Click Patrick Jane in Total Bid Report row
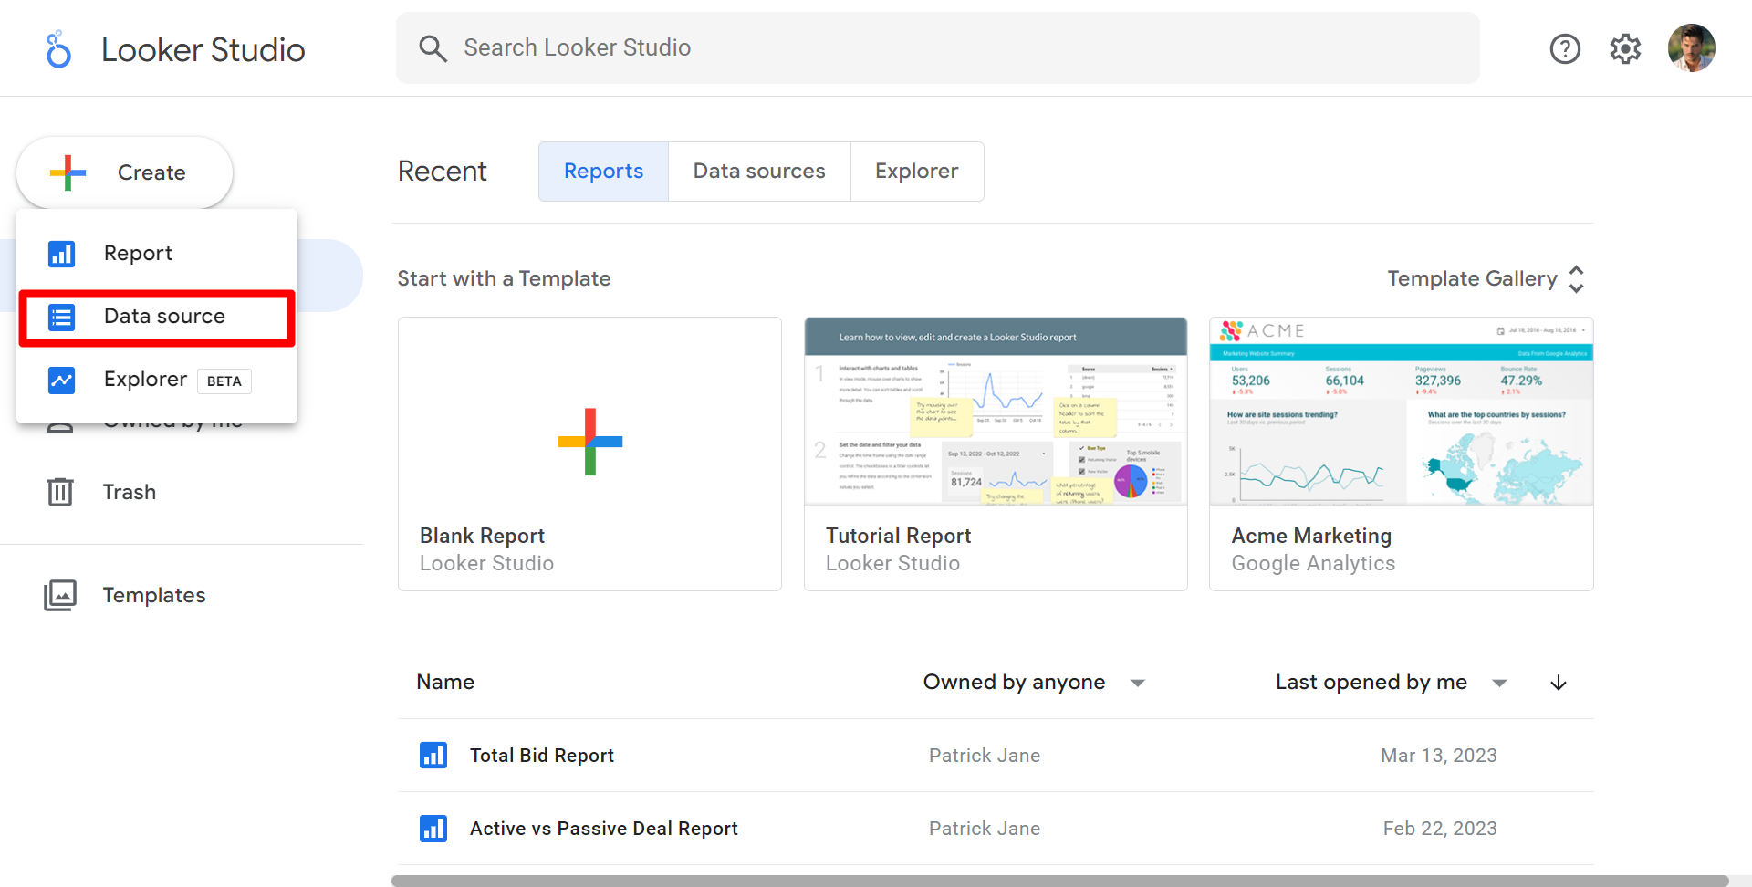This screenshot has width=1752, height=887. point(985,756)
